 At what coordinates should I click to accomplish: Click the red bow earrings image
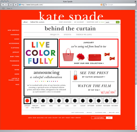point(109,56)
